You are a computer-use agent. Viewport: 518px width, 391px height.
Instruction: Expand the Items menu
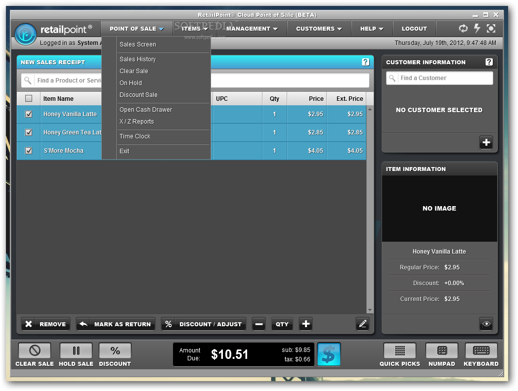[x=195, y=29]
